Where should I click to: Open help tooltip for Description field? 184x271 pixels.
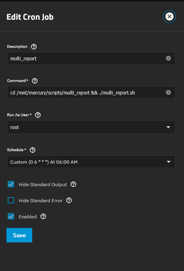point(34,47)
